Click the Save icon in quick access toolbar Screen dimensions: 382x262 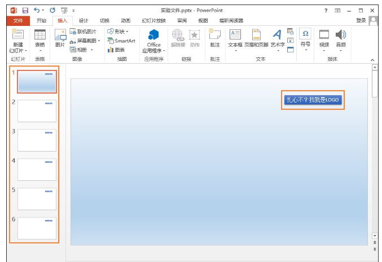click(25, 11)
